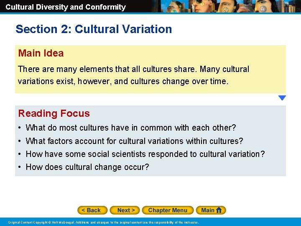
Task: Click the blue down triangle arrow
Action: (x=282, y=98)
